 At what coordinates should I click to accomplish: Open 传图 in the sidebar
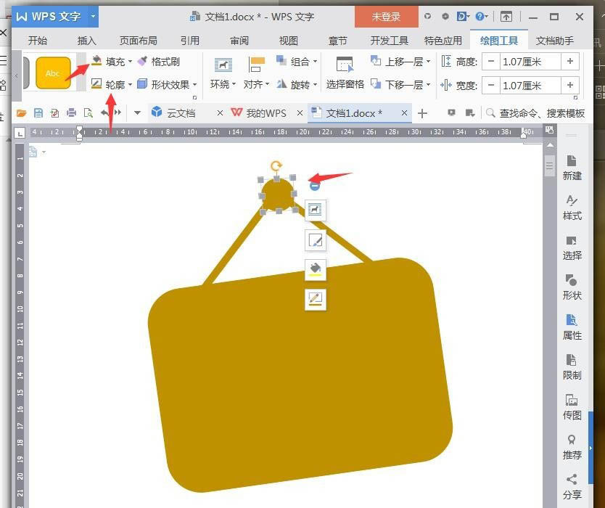coord(572,407)
